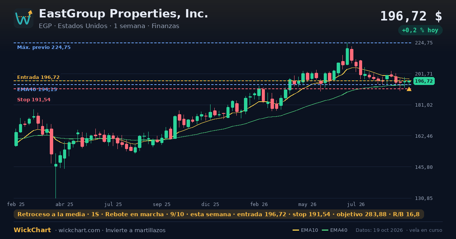Click the Máx. previo 224,75 label
The height and width of the screenshot is (239, 456).
pos(44,47)
